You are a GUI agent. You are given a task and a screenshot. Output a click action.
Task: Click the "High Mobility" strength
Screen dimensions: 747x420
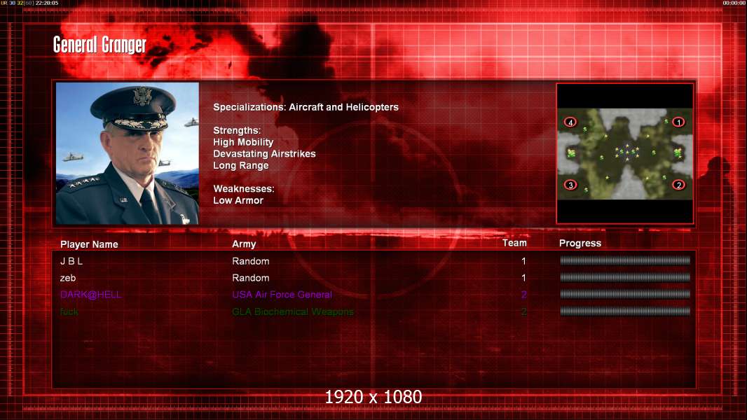pos(243,142)
